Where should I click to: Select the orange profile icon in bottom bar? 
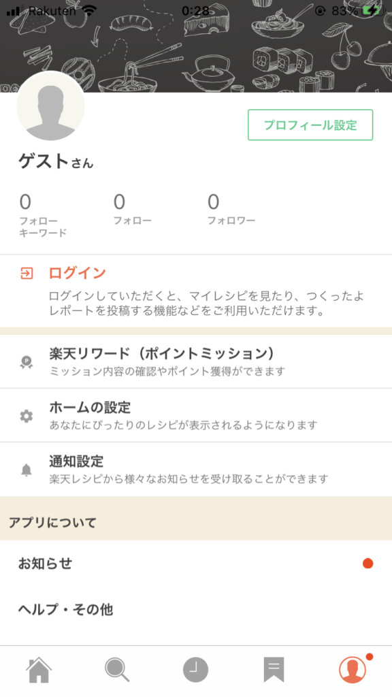coord(353,670)
